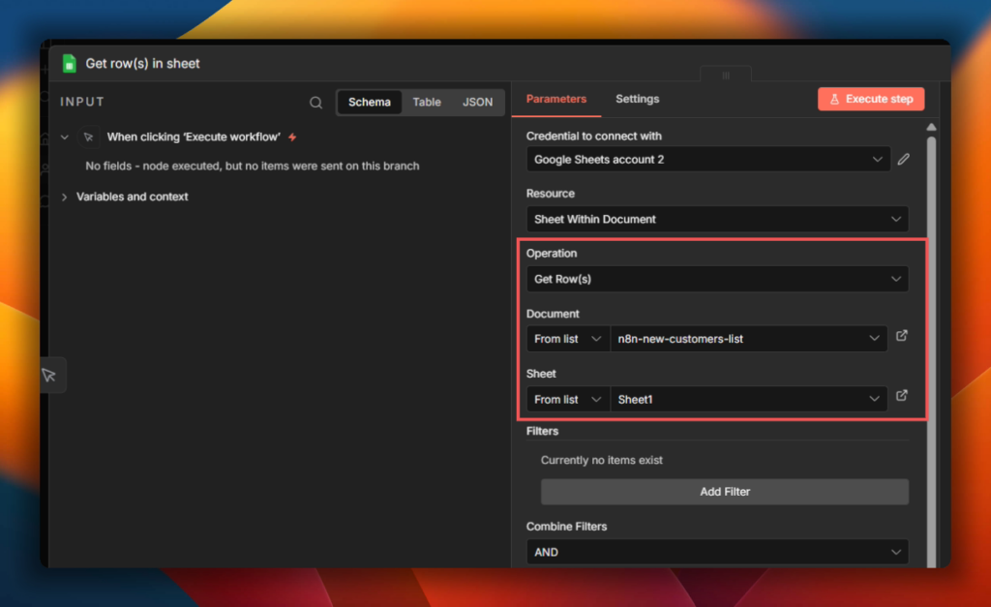
Task: Click the Google Sheets node icon in header
Action: (69, 64)
